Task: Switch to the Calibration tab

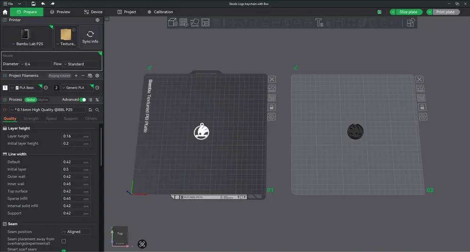Action: click(160, 12)
